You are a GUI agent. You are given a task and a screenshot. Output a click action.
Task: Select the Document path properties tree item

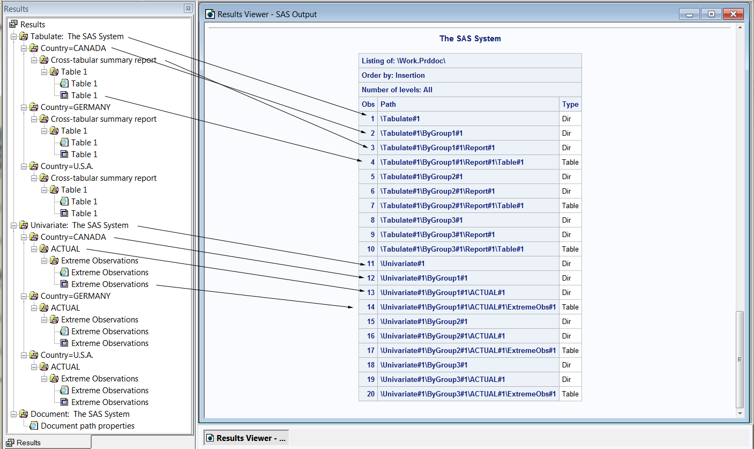pos(87,426)
